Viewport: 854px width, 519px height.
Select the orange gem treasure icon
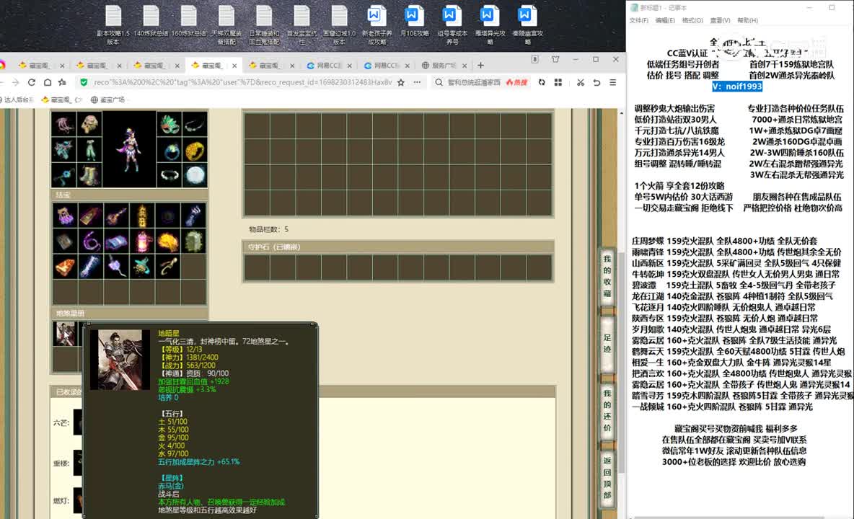(x=66, y=267)
